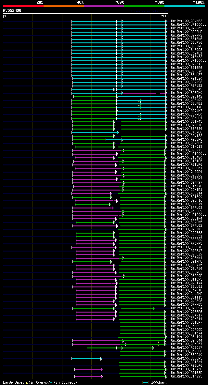Click the cyan =100char scale sample in footer
The height and width of the screenshot is (385, 208).
point(145,382)
